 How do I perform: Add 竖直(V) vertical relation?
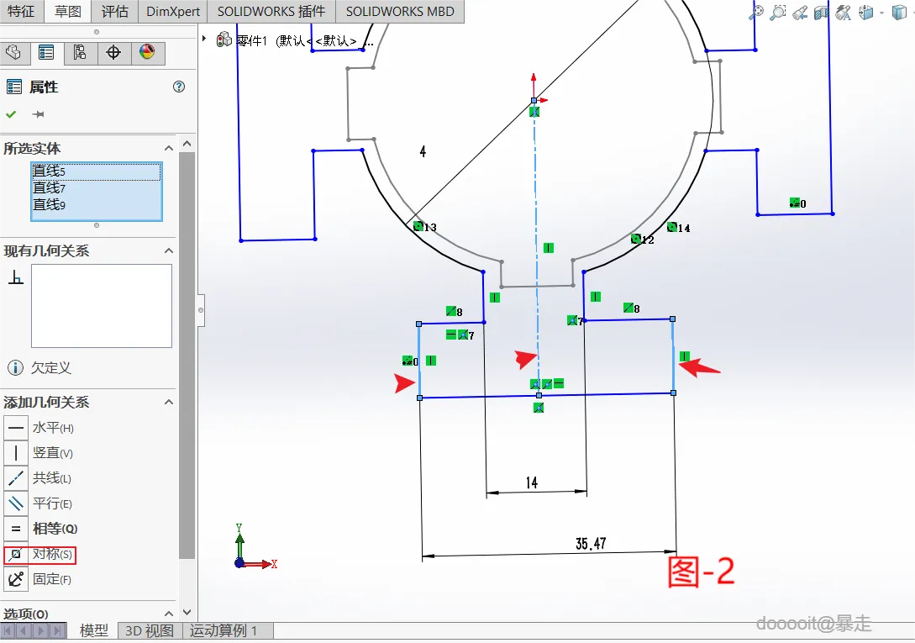coord(39,453)
